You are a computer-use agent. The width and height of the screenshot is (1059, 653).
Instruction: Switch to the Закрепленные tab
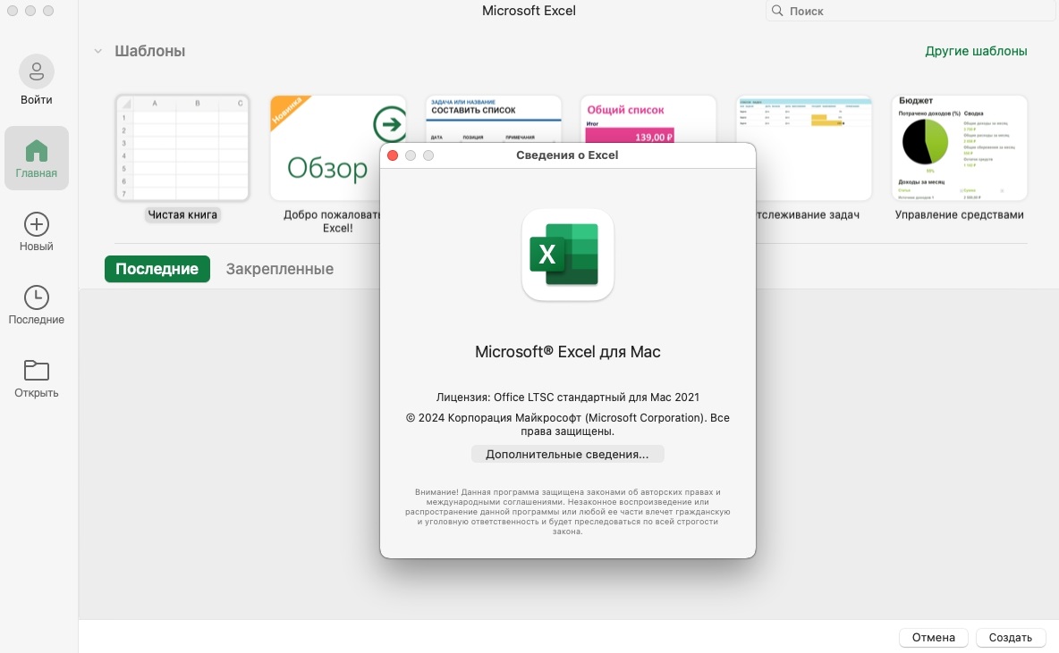(279, 269)
